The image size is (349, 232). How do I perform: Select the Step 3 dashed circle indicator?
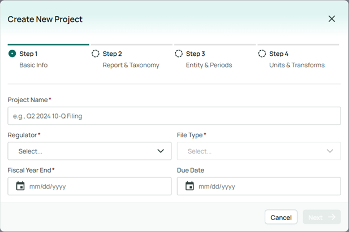pyautogui.click(x=179, y=54)
